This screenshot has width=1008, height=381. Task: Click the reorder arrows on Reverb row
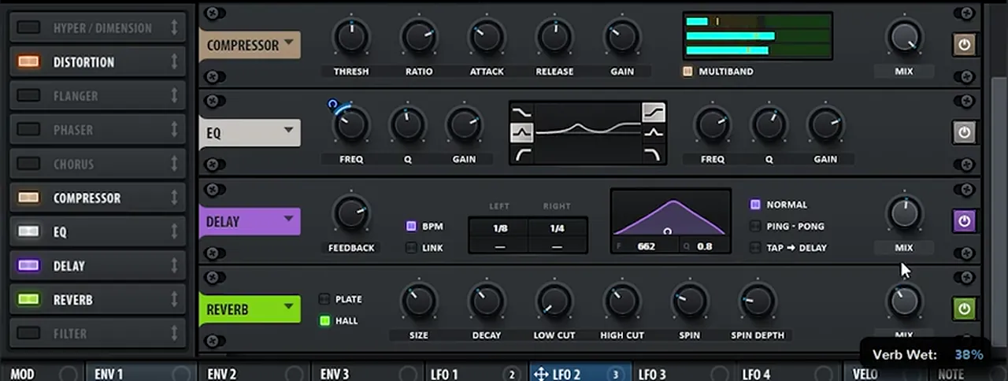174,300
